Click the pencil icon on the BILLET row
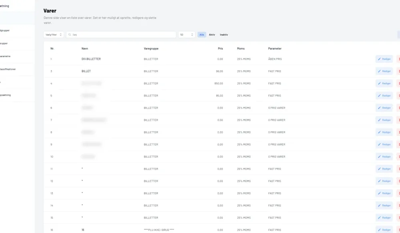Viewport: 400px width, 233px height. tap(380, 71)
